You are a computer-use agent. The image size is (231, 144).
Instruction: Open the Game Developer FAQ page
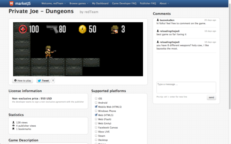coord(124,3)
